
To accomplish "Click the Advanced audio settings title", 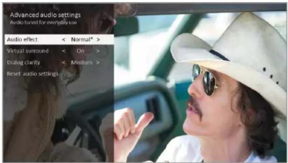I will point(45,15).
